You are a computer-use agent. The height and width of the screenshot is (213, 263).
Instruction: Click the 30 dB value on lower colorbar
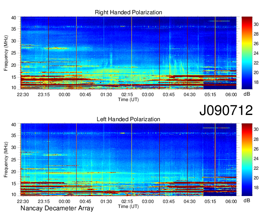point(256,129)
